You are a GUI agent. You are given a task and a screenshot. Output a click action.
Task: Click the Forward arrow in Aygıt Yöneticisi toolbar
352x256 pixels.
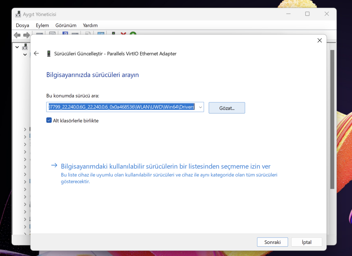(x=26, y=35)
